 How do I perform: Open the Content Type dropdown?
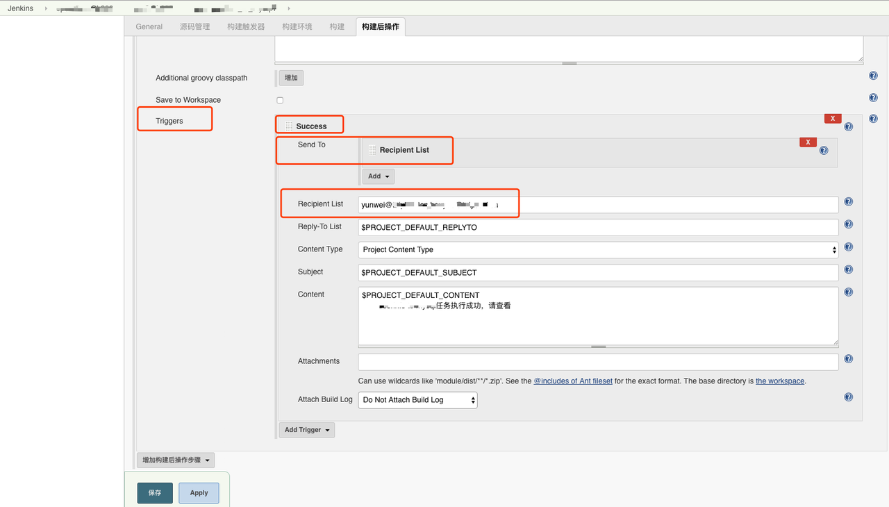point(597,249)
